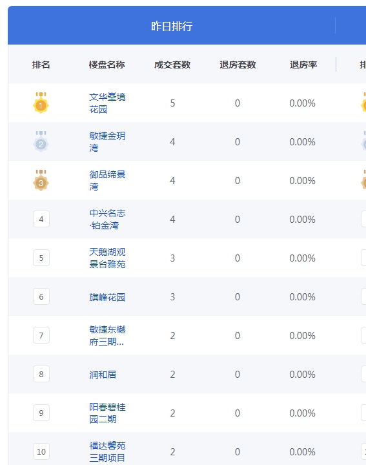Open the 敏捷东樾府三期 property link

click(107, 335)
